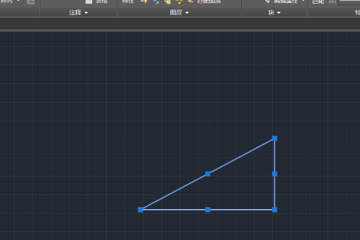Select the midpoint grip on the hypotenuse
Screen dimensions: 360x240
pos(208,174)
